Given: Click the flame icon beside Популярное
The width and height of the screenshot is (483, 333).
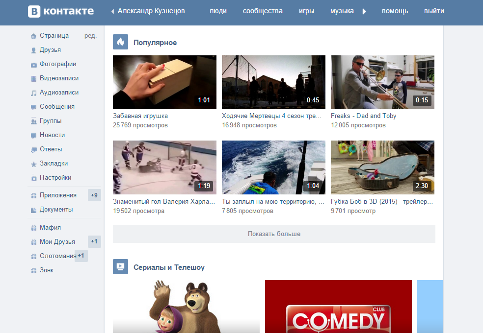Looking at the screenshot, I should click(121, 42).
